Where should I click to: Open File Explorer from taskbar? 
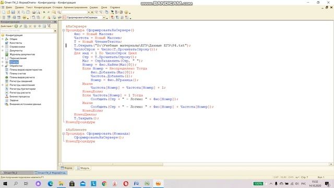click(x=61, y=183)
